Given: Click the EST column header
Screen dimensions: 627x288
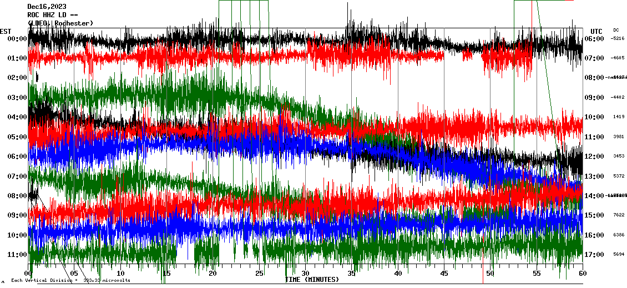Looking at the screenshot, I should (6, 31).
